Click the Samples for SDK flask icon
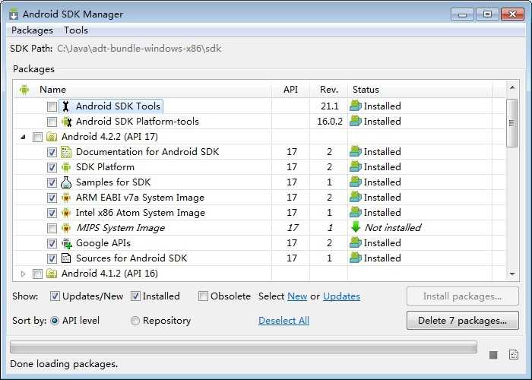Viewport: 532px width, 380px height. point(66,182)
